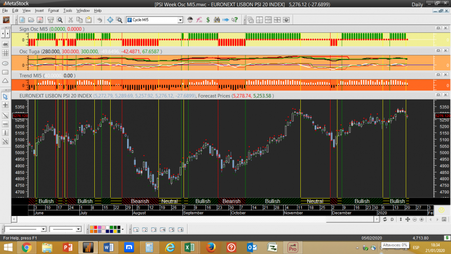
Task: Cascade windows icon in toolbar
Action: pos(251,20)
